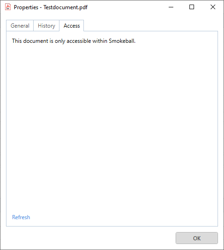Switch to the General tab
Viewport: 224px width, 250px height.
20,26
